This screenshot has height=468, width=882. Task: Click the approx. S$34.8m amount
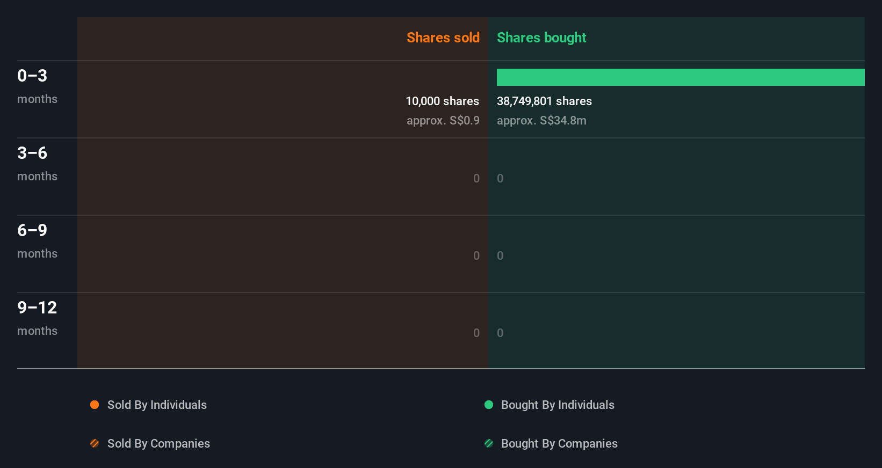click(541, 120)
